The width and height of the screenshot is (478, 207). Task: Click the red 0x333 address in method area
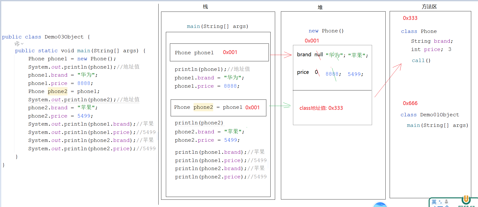tap(410, 18)
